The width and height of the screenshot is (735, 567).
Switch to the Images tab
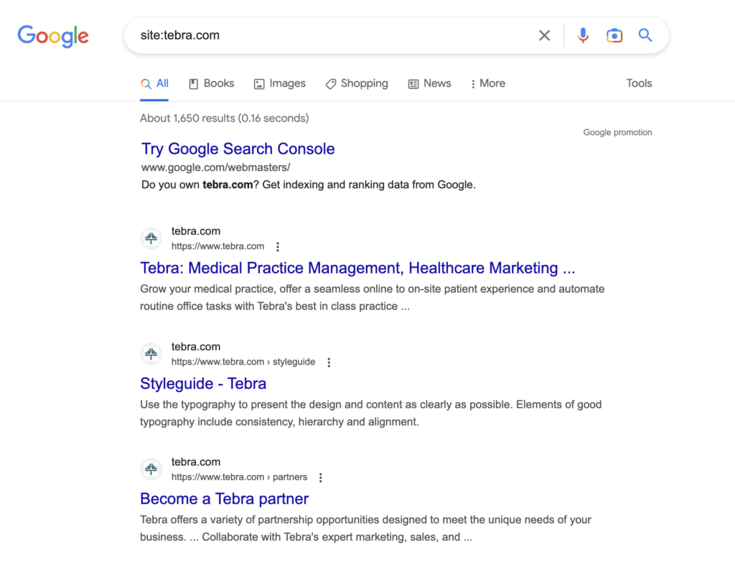(280, 83)
